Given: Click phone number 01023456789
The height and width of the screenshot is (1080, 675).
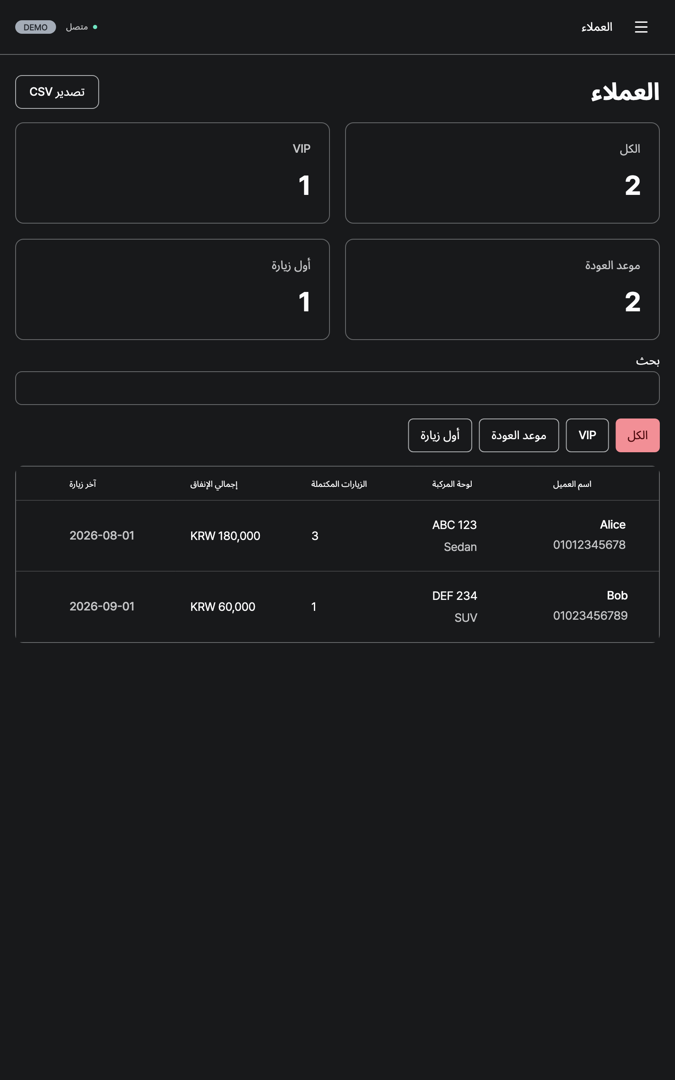Looking at the screenshot, I should point(590,616).
